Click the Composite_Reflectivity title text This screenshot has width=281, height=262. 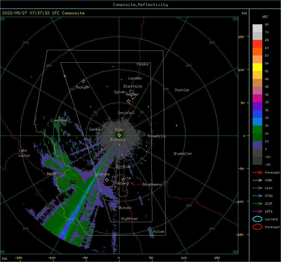coord(140,5)
